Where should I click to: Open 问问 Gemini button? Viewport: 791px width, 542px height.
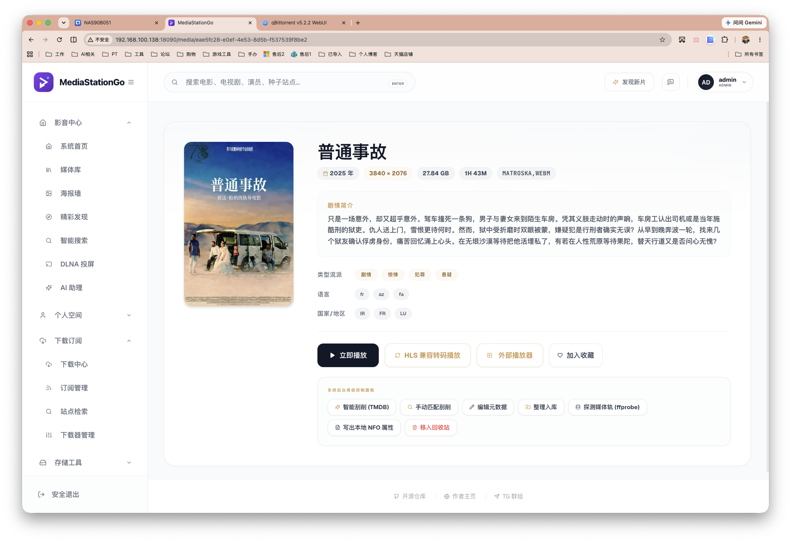point(743,23)
